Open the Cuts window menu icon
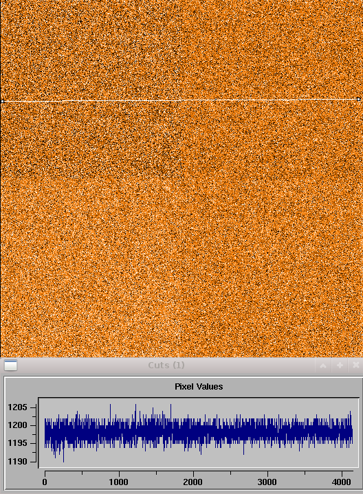The height and width of the screenshot is (494, 363). point(10,366)
